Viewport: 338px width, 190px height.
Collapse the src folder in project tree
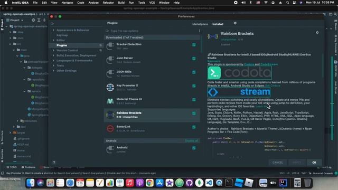10,44
